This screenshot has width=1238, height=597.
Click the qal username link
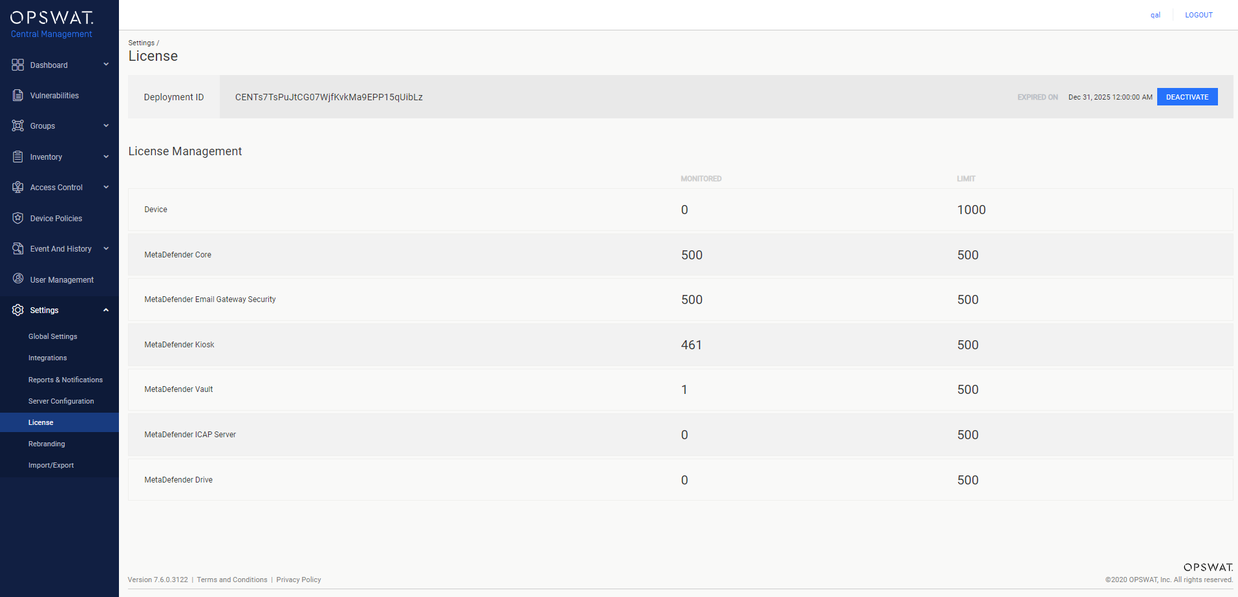coord(1155,15)
